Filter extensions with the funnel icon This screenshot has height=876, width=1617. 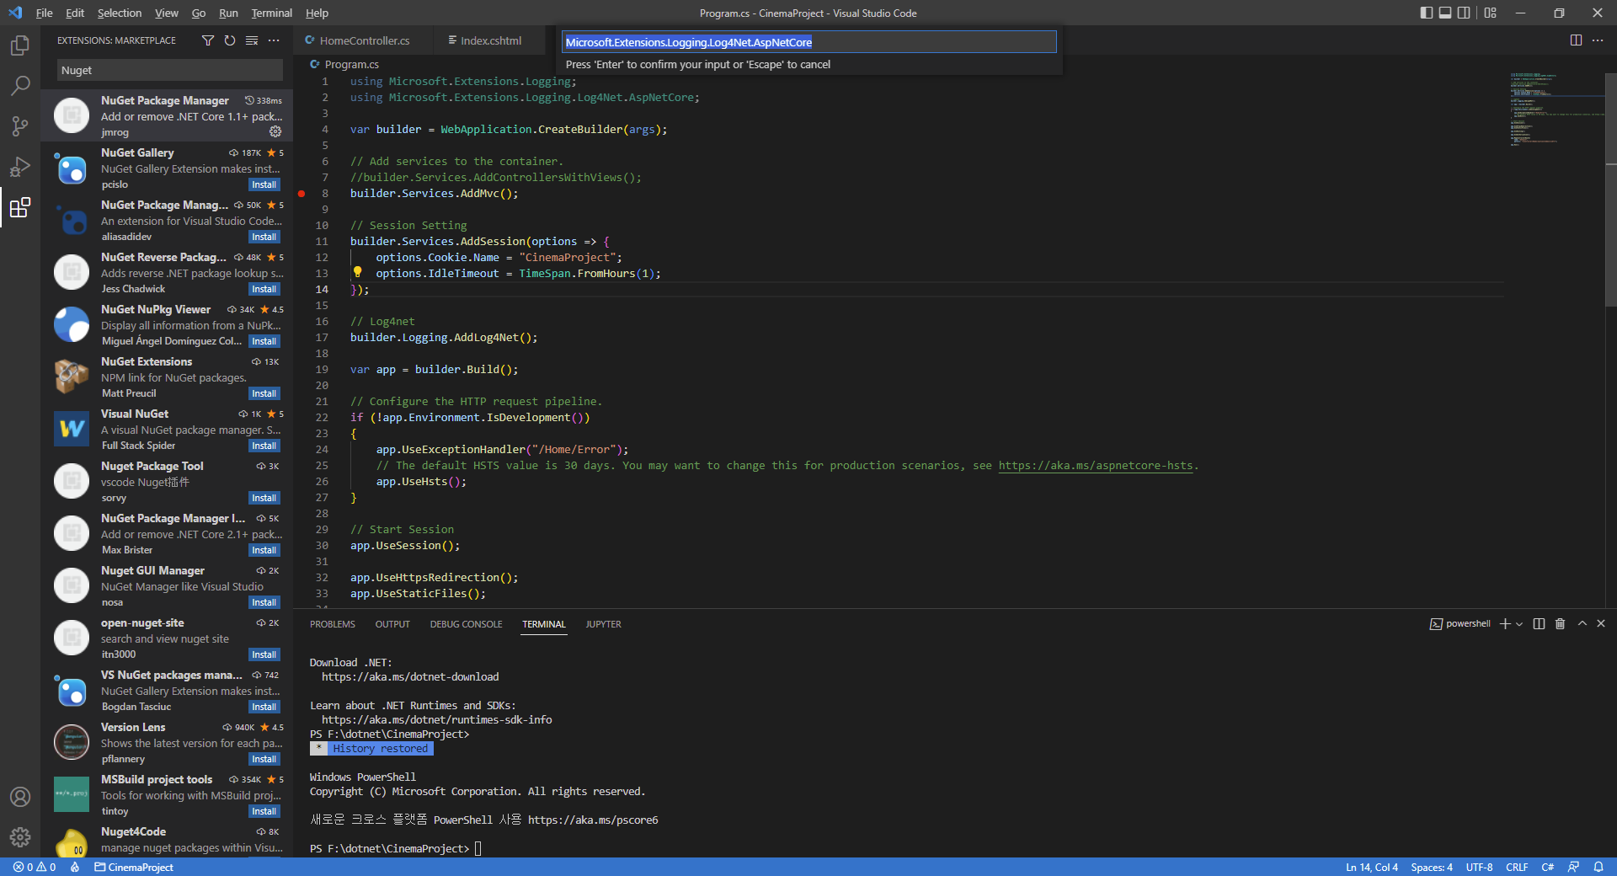[208, 40]
